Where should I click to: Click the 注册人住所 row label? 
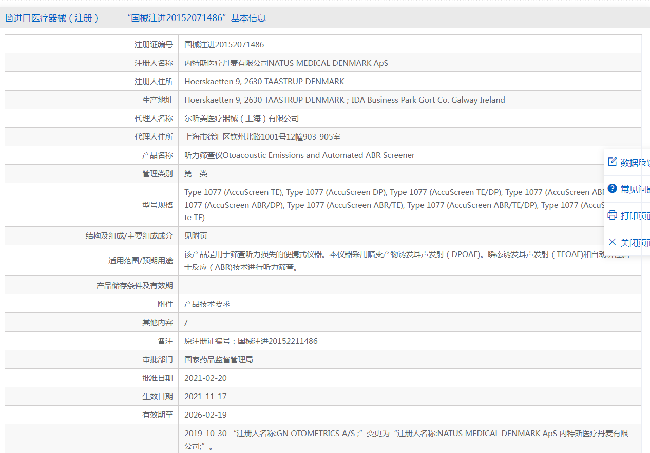point(154,82)
